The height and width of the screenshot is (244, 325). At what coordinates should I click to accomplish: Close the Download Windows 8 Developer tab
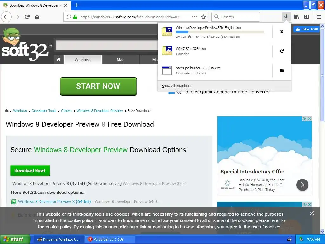coord(66,5)
